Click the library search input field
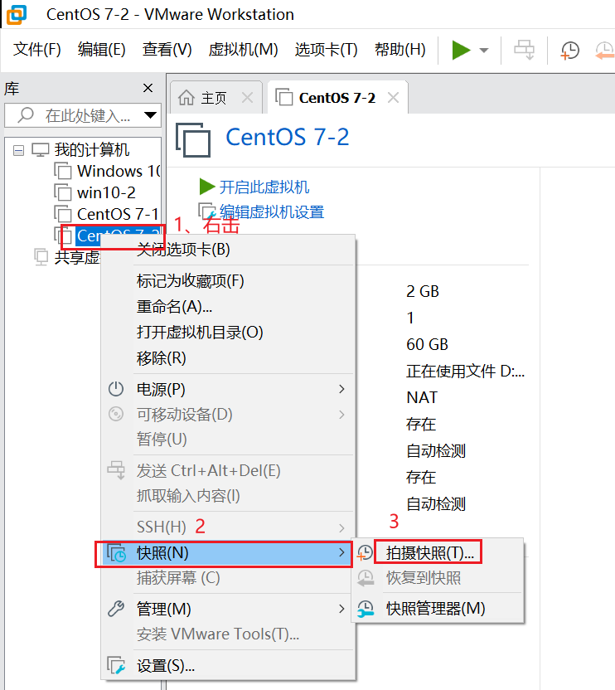 pos(83,115)
